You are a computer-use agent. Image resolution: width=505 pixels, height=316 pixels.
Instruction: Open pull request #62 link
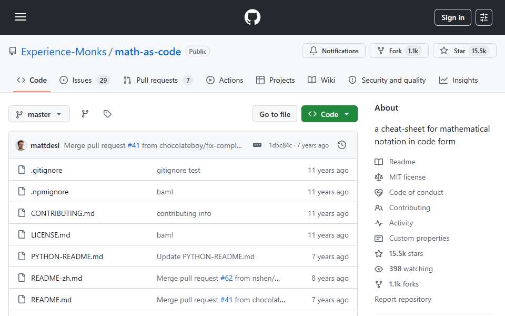(x=226, y=278)
